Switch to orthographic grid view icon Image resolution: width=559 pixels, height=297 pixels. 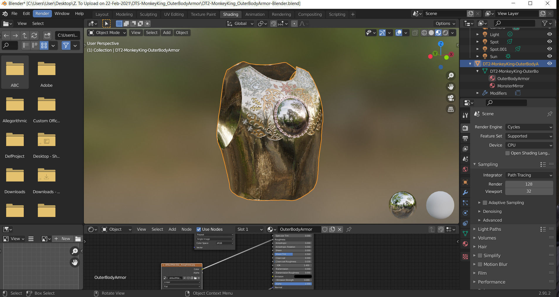(x=451, y=109)
